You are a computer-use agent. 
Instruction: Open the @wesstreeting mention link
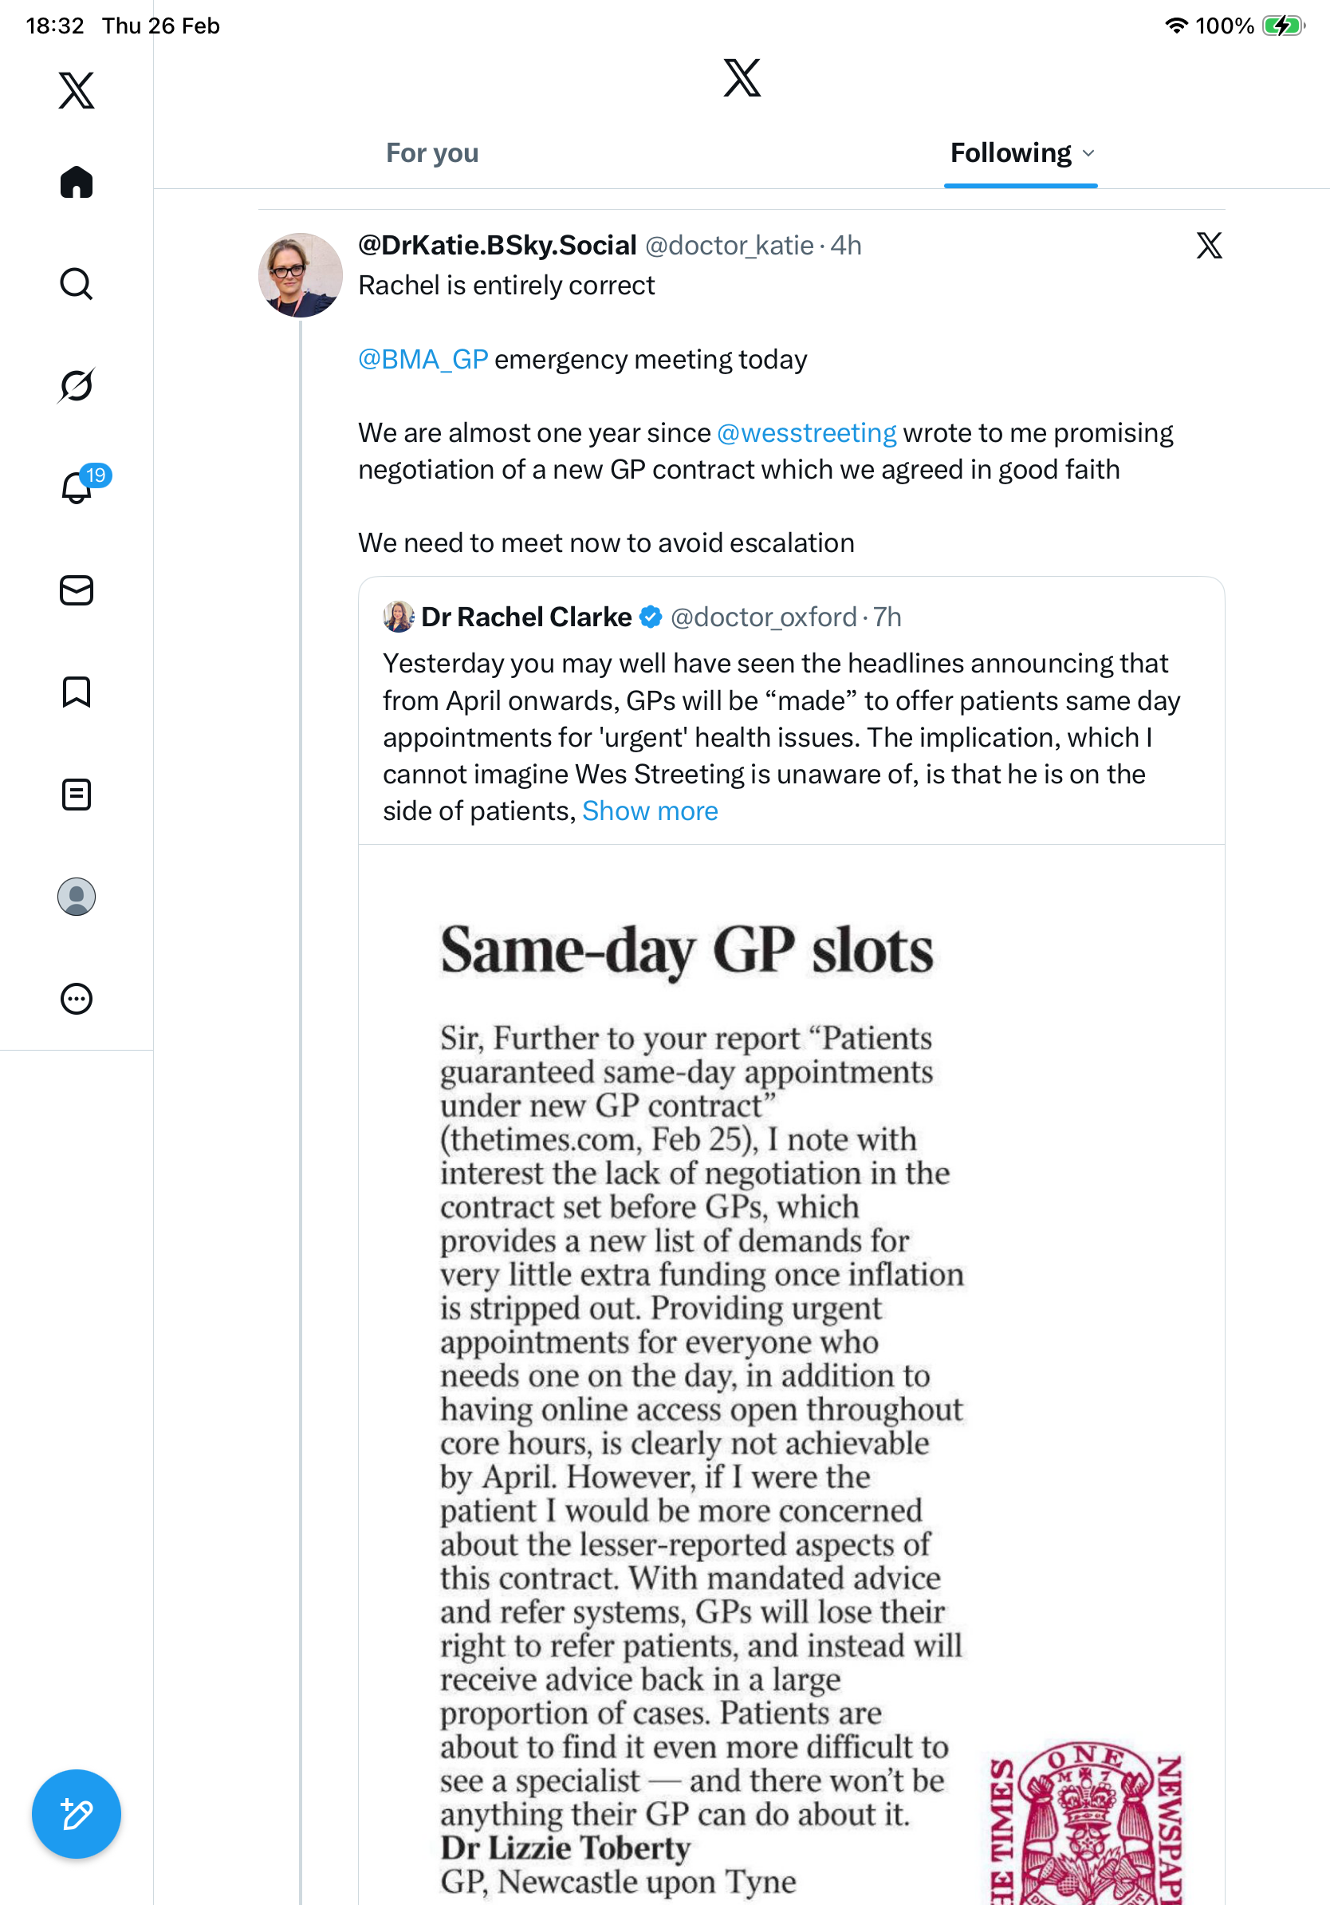[x=806, y=433]
